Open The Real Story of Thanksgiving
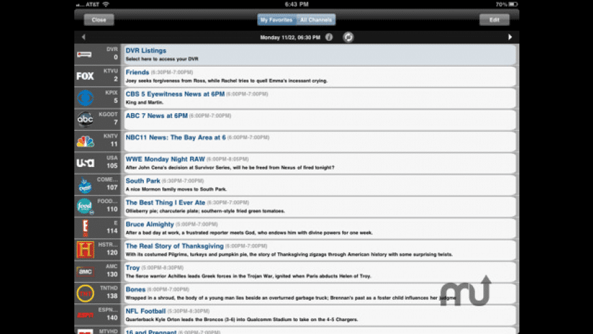 click(320, 250)
